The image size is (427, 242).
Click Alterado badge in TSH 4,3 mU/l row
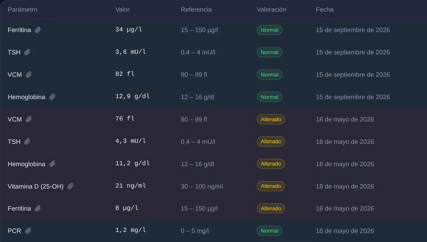pyautogui.click(x=271, y=141)
